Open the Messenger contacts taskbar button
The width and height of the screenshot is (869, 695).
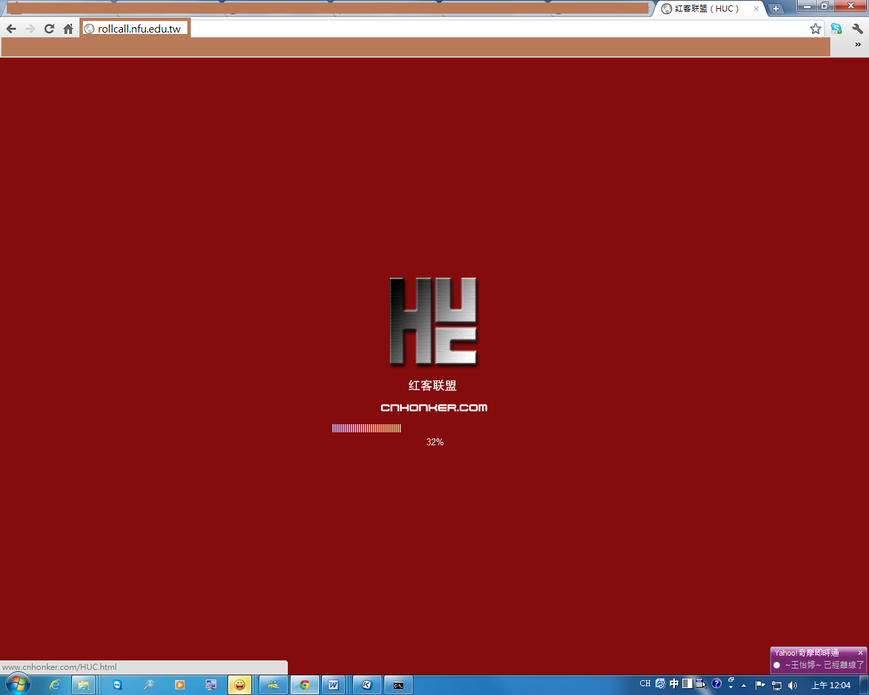click(x=273, y=685)
